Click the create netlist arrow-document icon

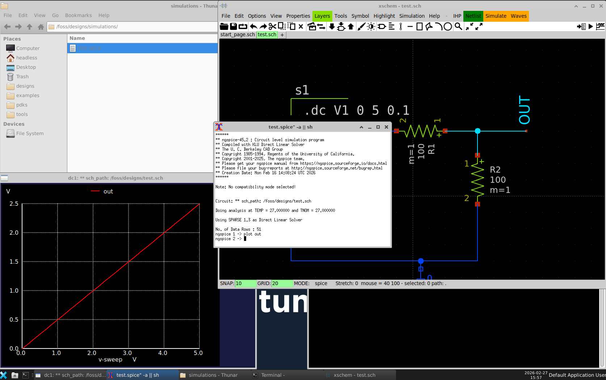point(581,26)
